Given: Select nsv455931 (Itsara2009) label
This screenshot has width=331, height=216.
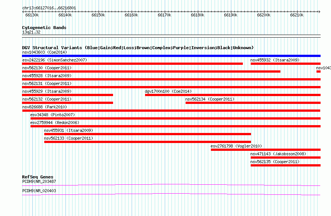Looking at the screenshot, I should click(x=68, y=130).
